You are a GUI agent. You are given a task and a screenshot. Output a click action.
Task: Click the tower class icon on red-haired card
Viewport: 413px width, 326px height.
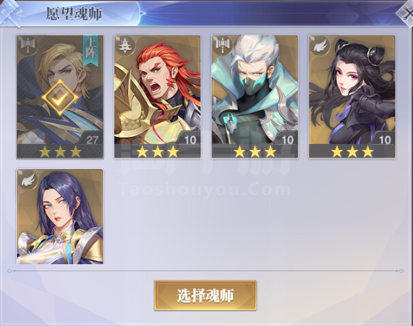[x=123, y=46]
